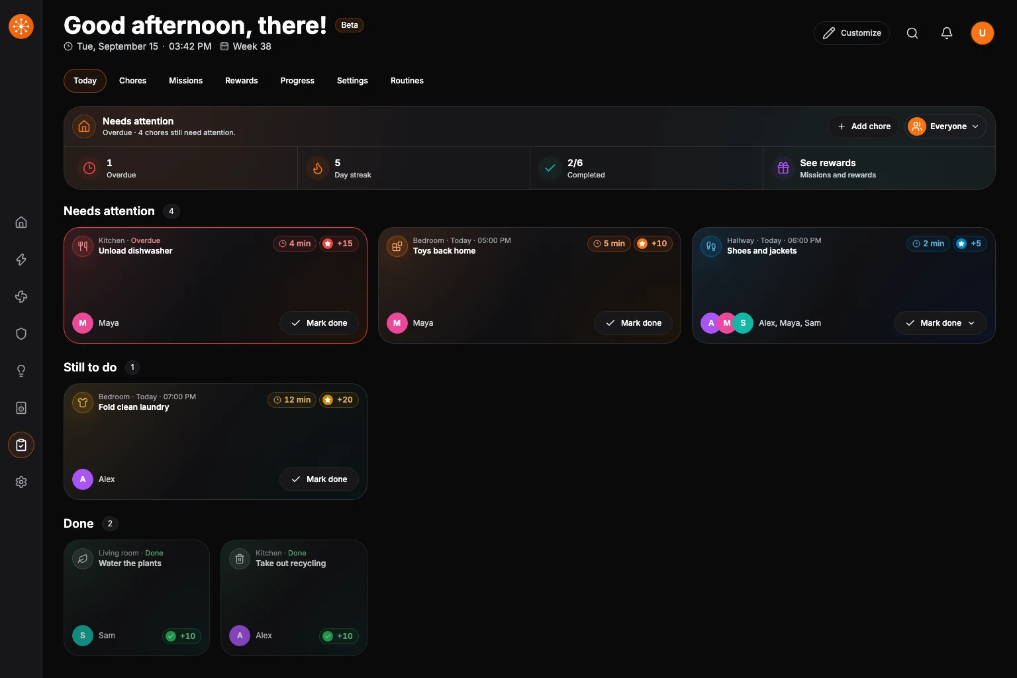The image size is (1017, 678).
Task: Click the +20 points badge on Fold laundry
Action: (339, 400)
